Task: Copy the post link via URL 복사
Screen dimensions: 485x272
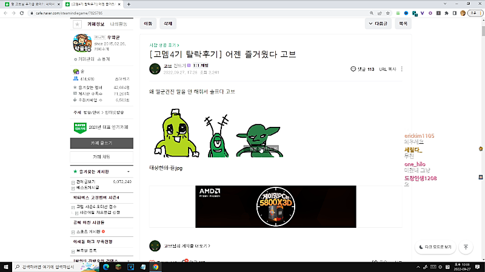Action: pyautogui.click(x=387, y=69)
